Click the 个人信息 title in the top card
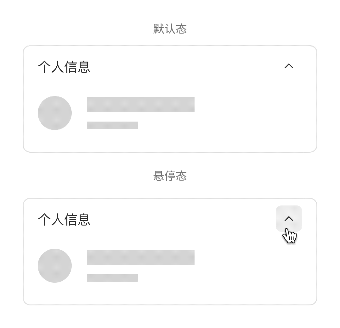 pos(64,68)
